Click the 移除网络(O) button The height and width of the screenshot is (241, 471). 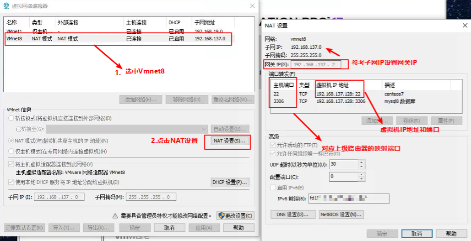point(187,100)
